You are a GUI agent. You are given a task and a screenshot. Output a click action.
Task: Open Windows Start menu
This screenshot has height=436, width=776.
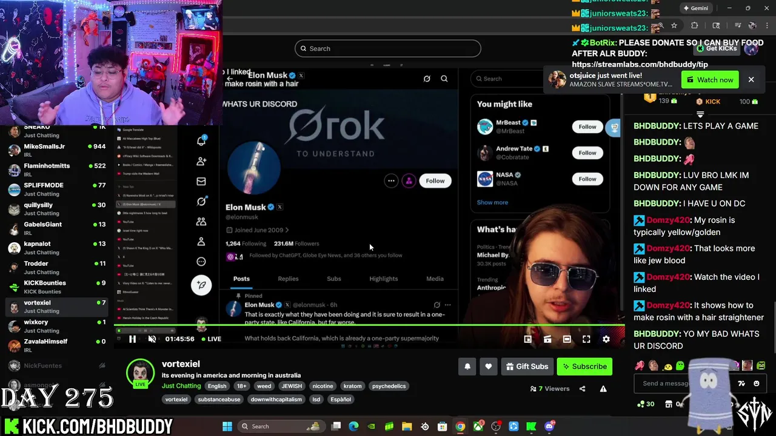227,426
